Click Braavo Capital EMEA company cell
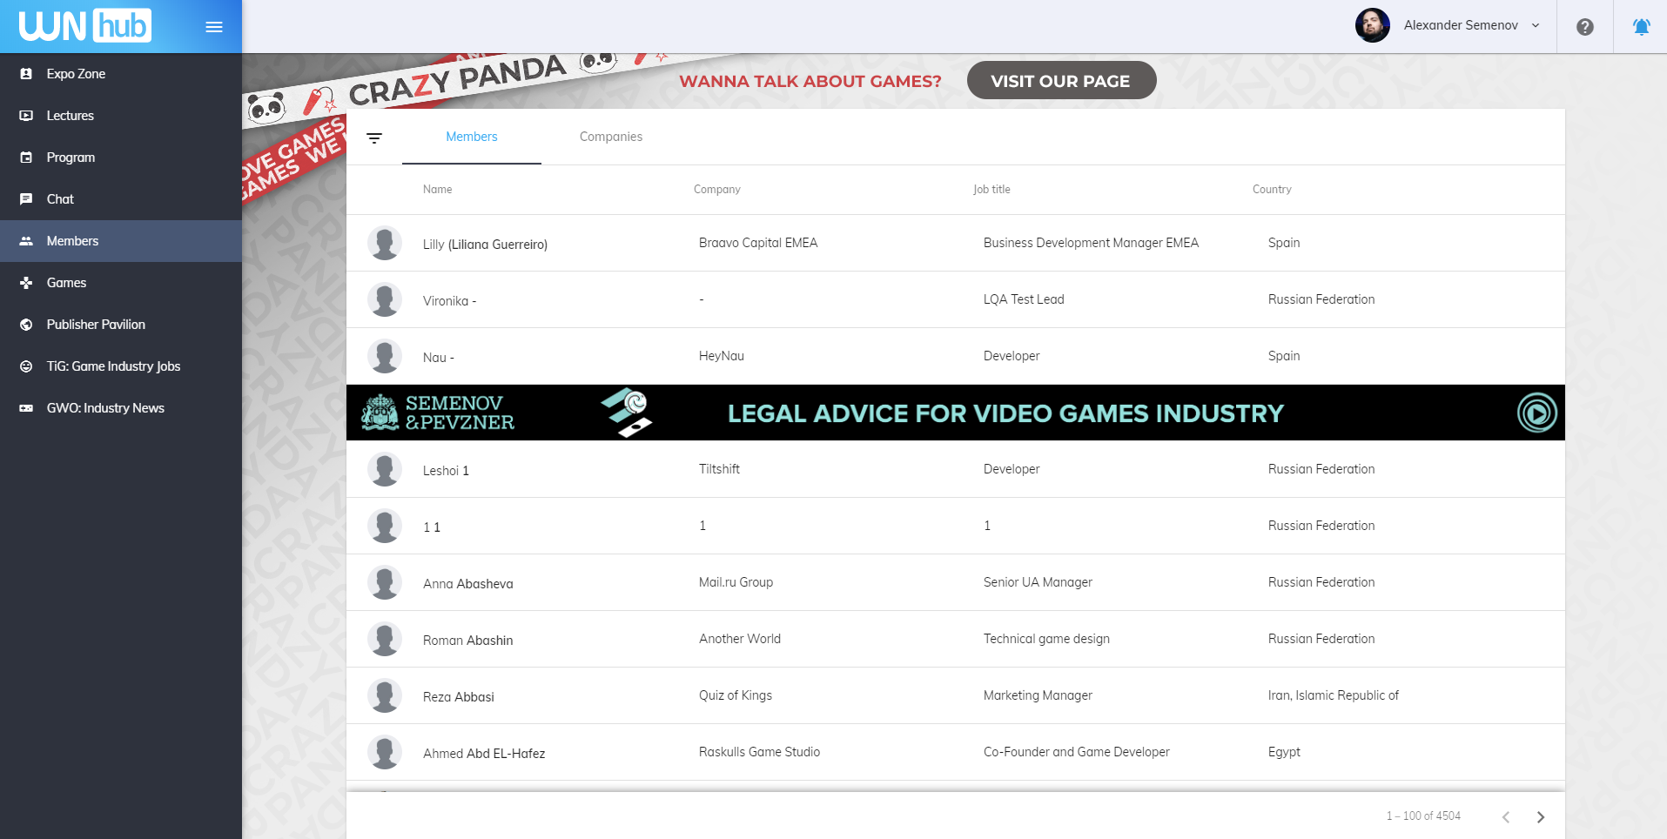Screen dimensions: 1667x839 [x=758, y=243]
